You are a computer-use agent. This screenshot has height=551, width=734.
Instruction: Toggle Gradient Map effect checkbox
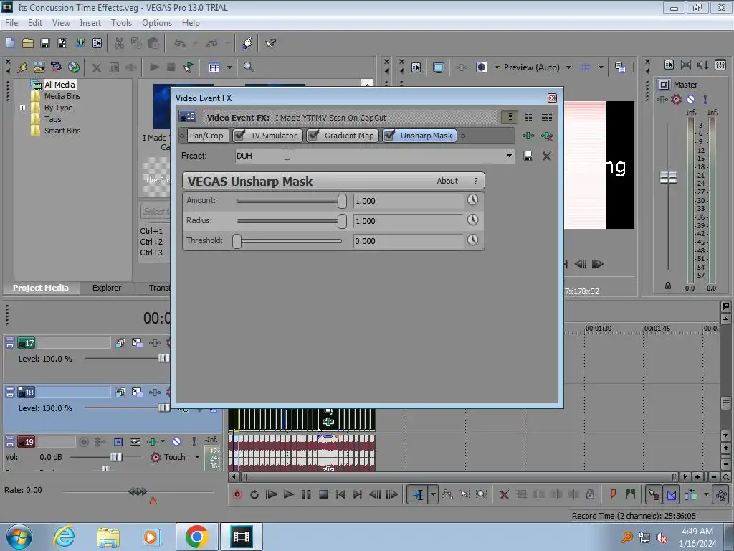pos(313,136)
